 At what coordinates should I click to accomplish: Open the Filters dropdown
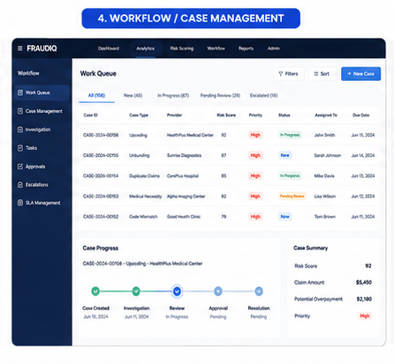point(288,74)
